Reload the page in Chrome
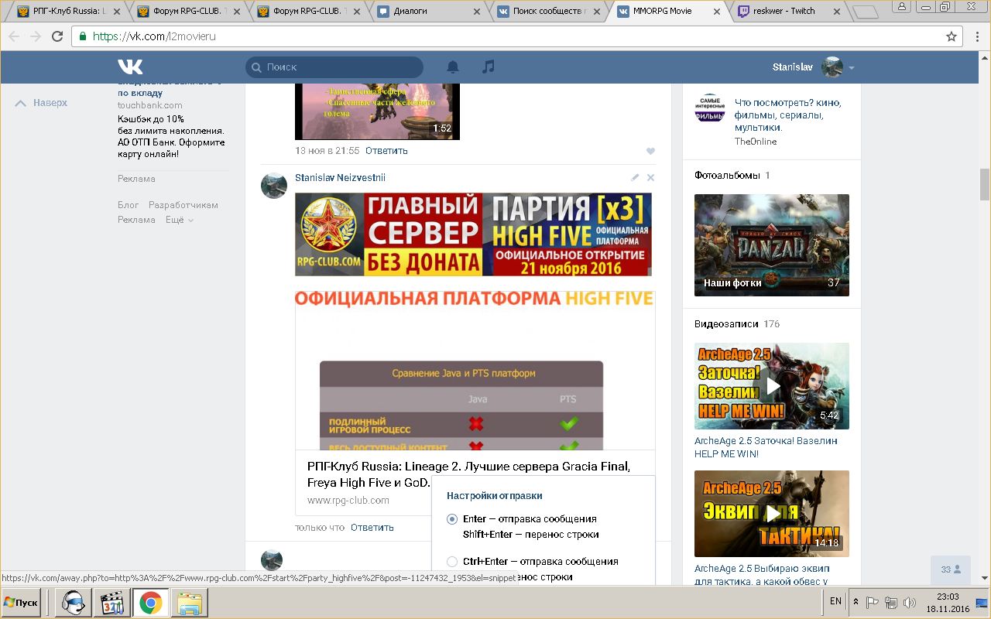 pos(57,36)
